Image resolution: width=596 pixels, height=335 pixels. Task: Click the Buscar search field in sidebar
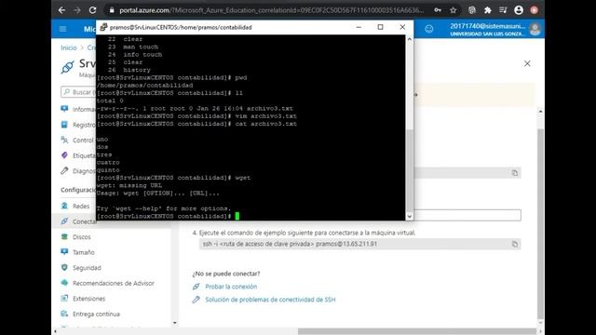point(78,92)
